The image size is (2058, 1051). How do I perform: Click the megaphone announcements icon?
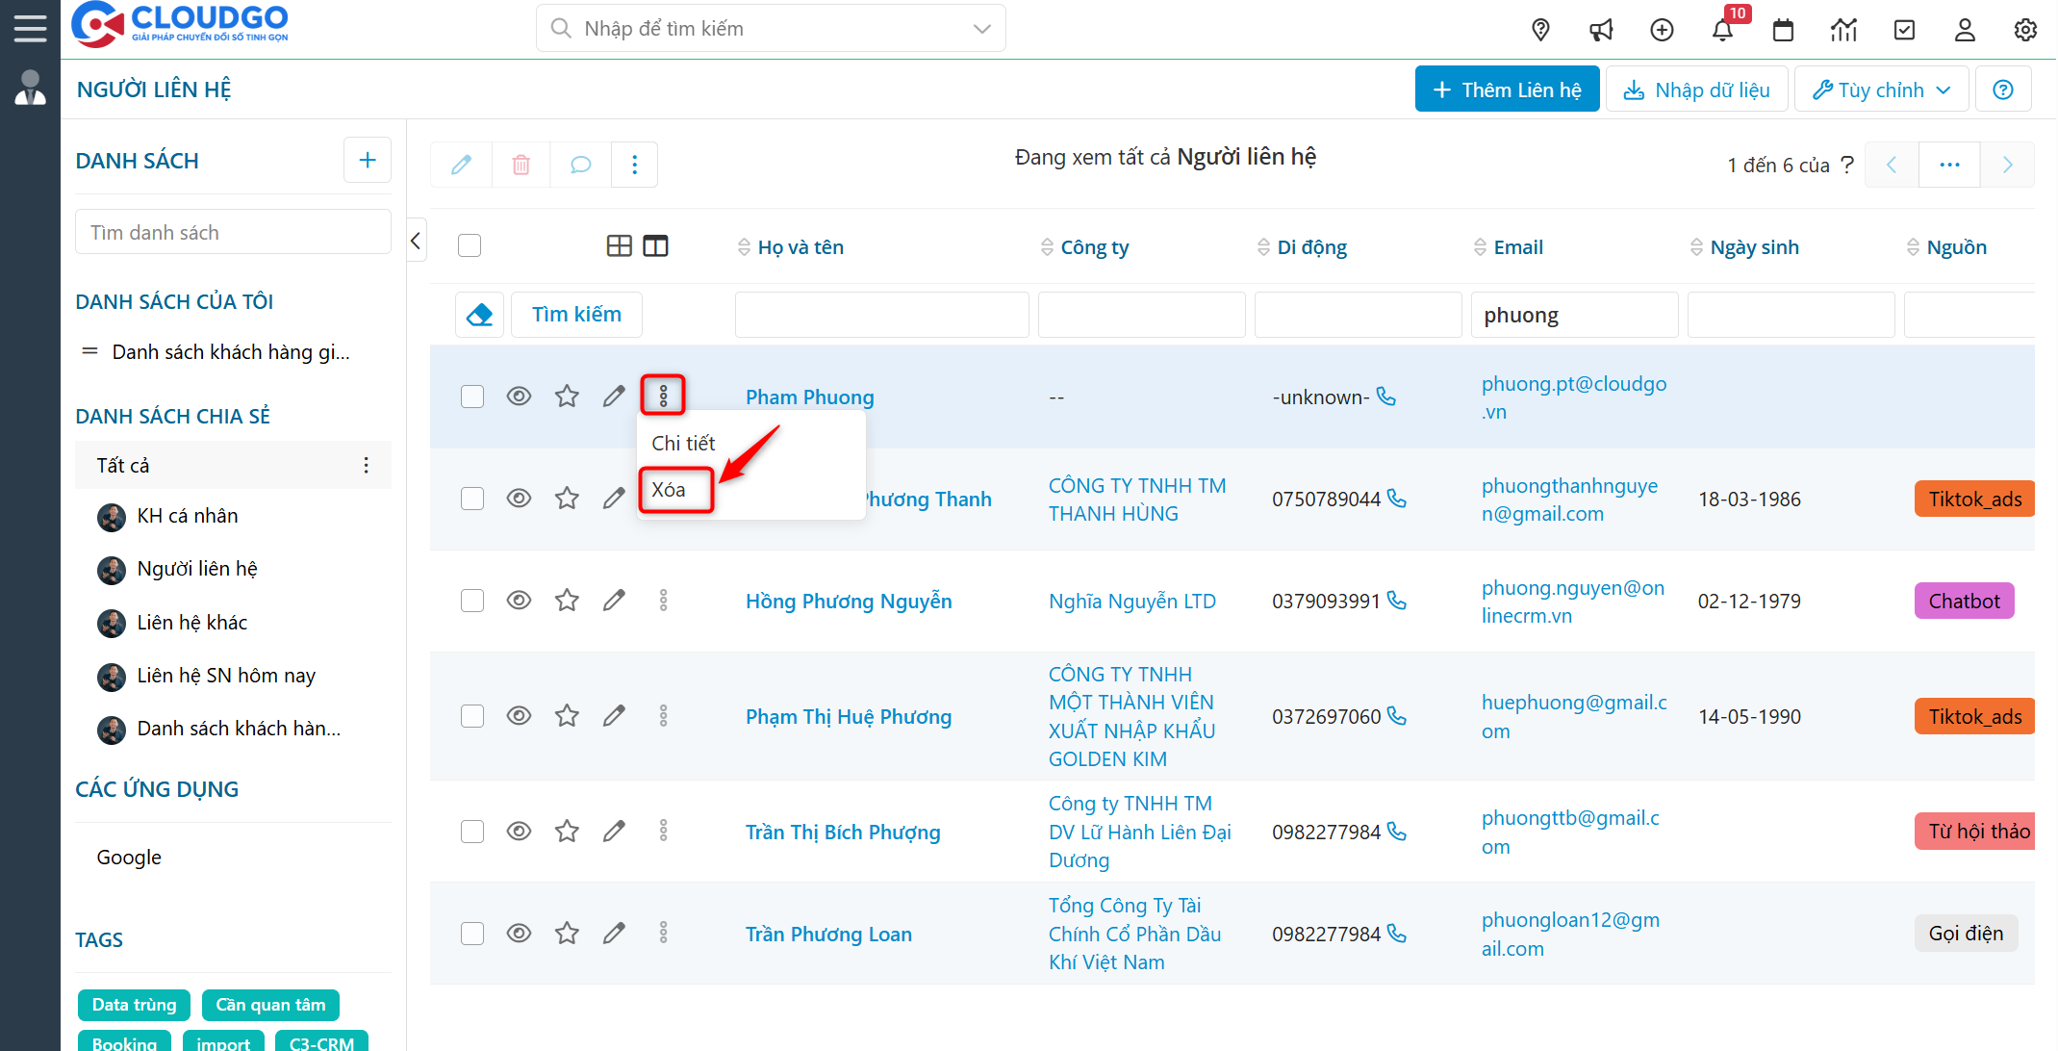pyautogui.click(x=1602, y=30)
